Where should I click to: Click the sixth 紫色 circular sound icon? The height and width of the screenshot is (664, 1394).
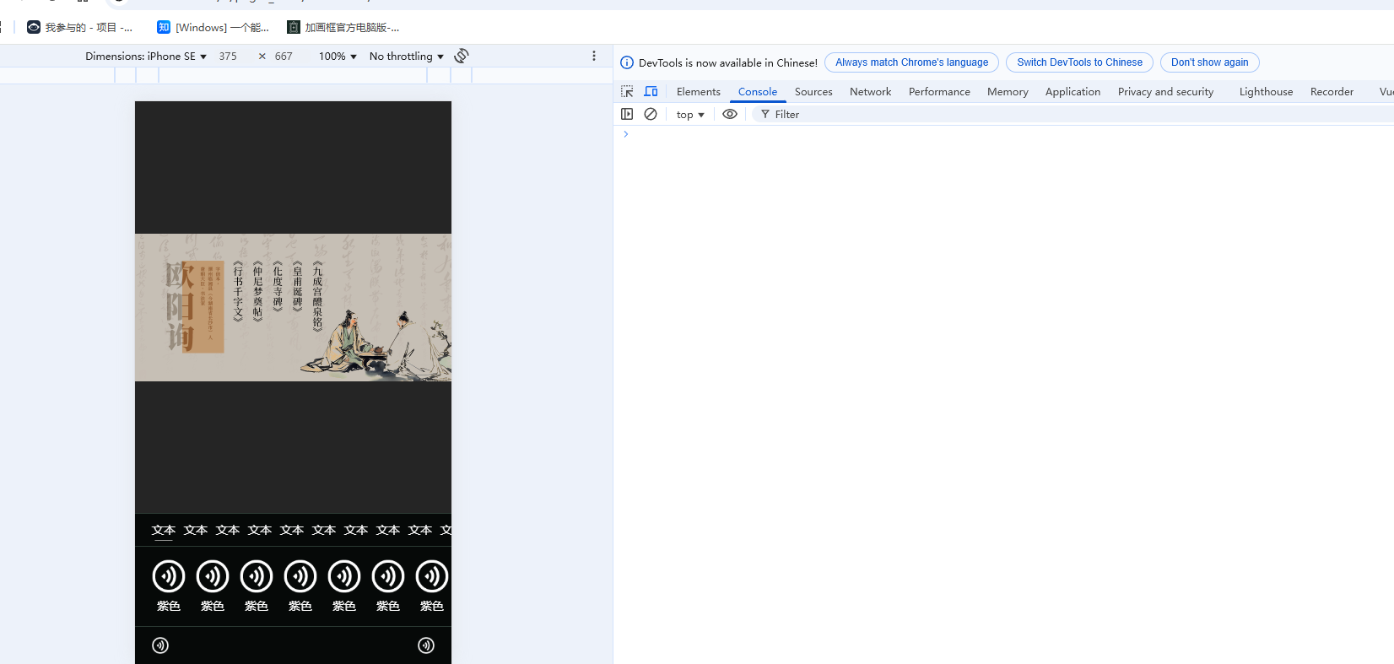click(x=388, y=576)
